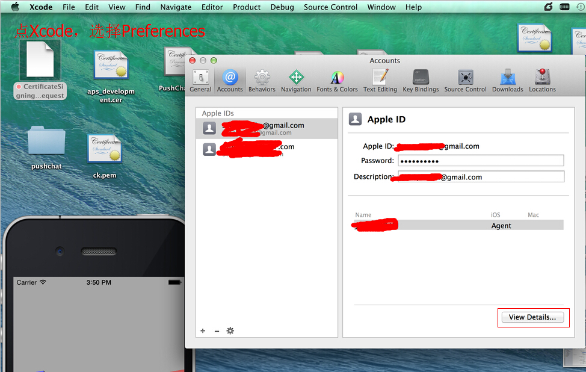Open the General preferences pane
Viewport: 586px width, 372px height.
[x=200, y=81]
